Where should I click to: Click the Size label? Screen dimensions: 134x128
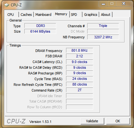pyautogui.click(x=17, y=31)
